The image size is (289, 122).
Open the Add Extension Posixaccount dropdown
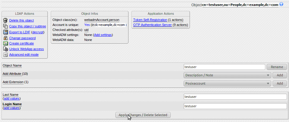coord(227,83)
